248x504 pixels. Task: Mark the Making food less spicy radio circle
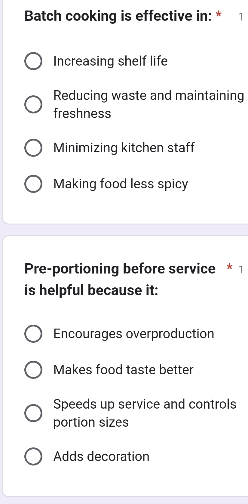tap(33, 184)
